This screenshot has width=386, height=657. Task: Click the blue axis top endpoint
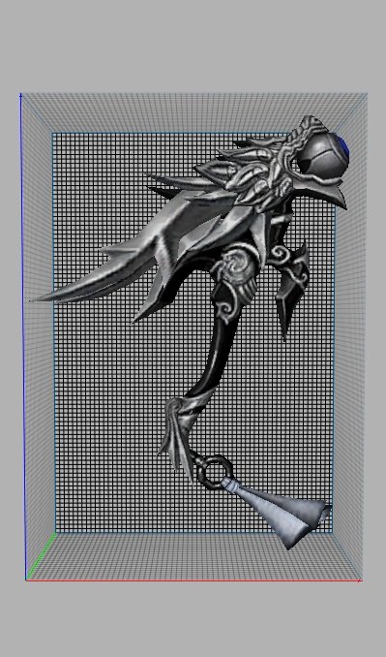[x=20, y=96]
